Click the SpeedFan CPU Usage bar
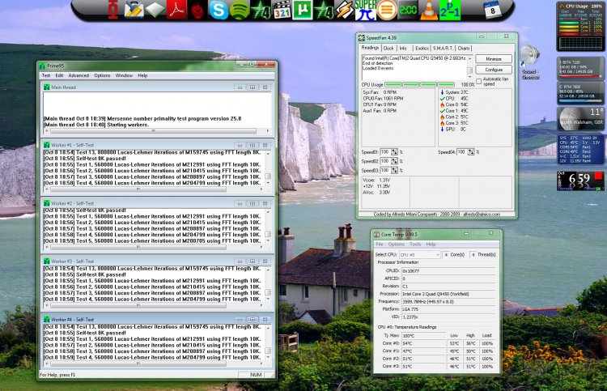Viewport: 607px width, 391px height. click(x=419, y=84)
